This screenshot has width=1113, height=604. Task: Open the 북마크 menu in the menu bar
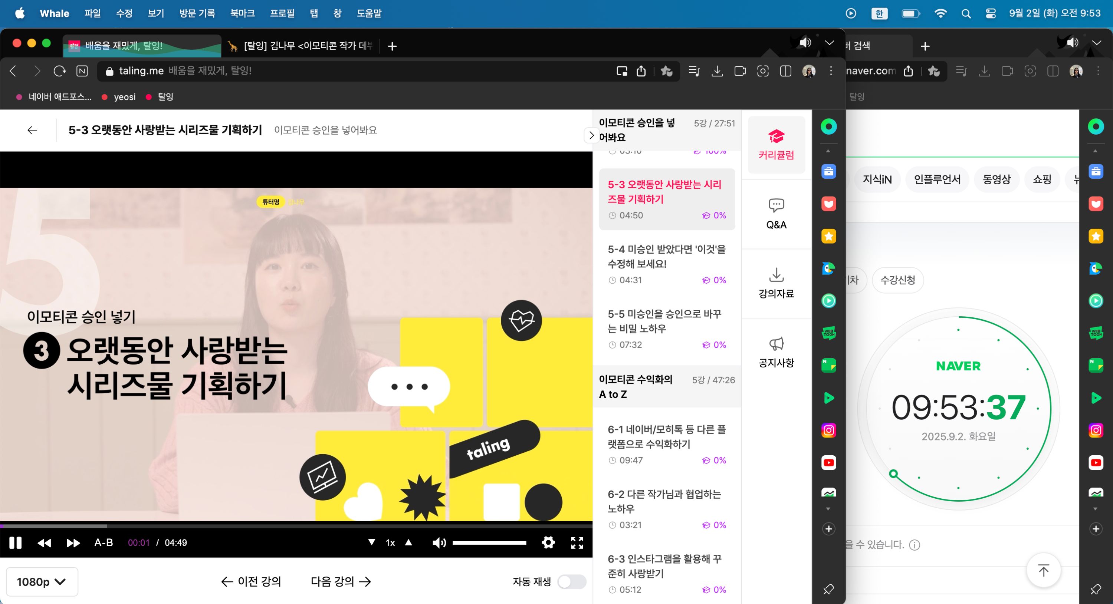point(242,13)
